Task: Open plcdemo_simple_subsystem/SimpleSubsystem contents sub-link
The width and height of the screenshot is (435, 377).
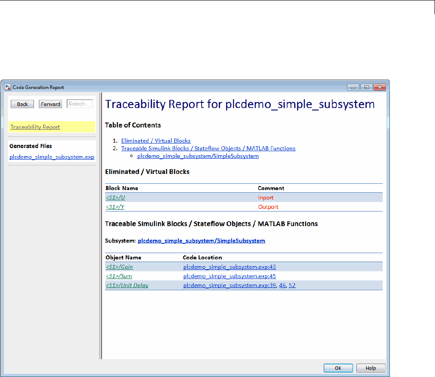Action: [x=198, y=156]
